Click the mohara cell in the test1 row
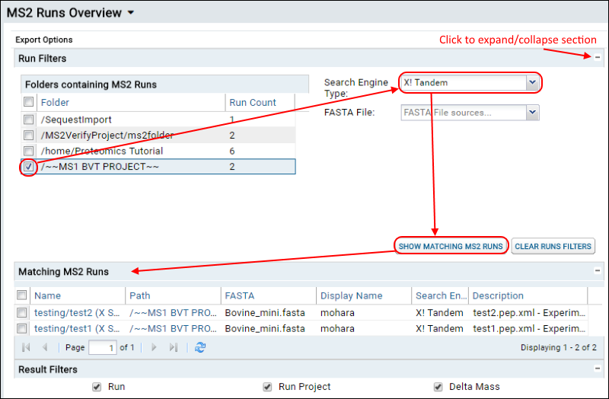 [x=337, y=329]
